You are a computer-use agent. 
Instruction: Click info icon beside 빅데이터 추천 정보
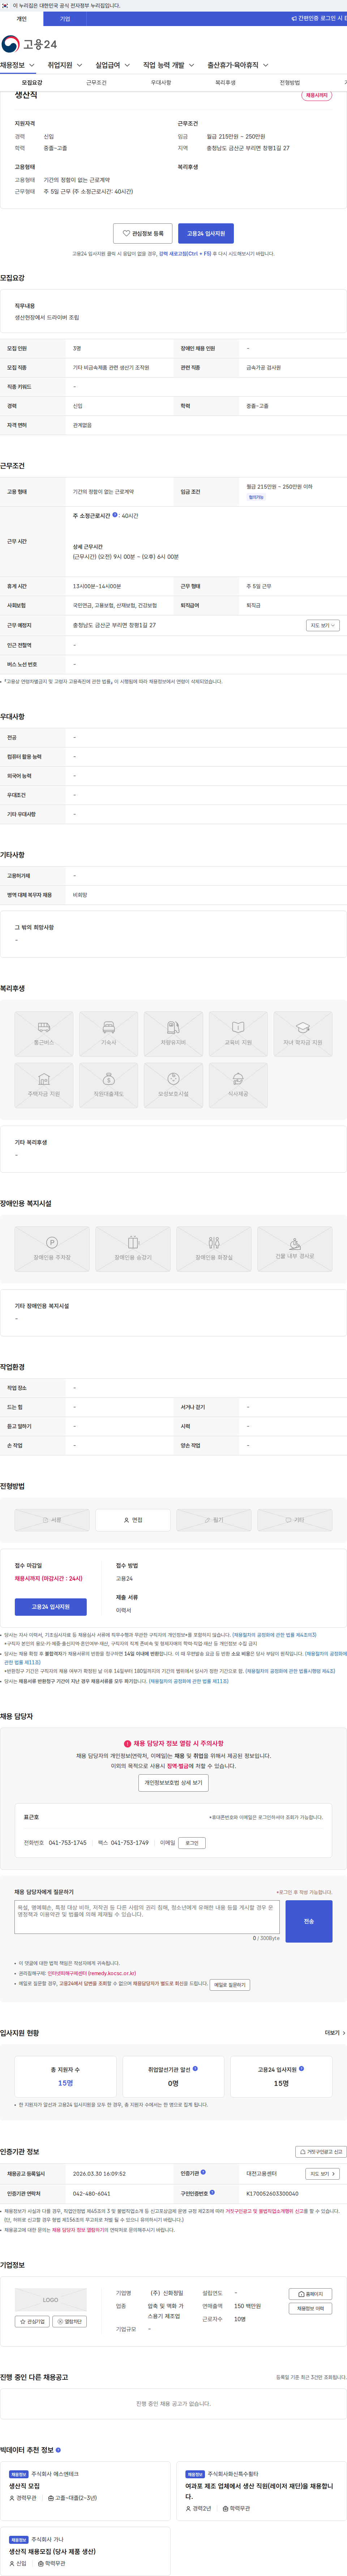[58, 2450]
